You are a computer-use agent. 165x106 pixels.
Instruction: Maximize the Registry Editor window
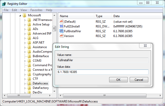[148, 3]
